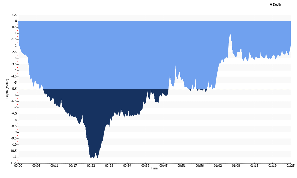Click the Depth legend color square
The height and width of the screenshot is (178, 297).
pyautogui.click(x=271, y=4)
